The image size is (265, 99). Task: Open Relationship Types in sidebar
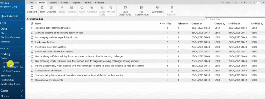pos(10,84)
